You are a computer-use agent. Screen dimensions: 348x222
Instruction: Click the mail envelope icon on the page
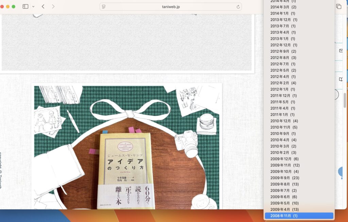pyautogui.click(x=341, y=51)
